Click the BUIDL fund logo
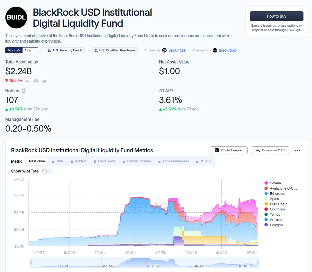The width and height of the screenshot is (312, 272). [x=16, y=18]
